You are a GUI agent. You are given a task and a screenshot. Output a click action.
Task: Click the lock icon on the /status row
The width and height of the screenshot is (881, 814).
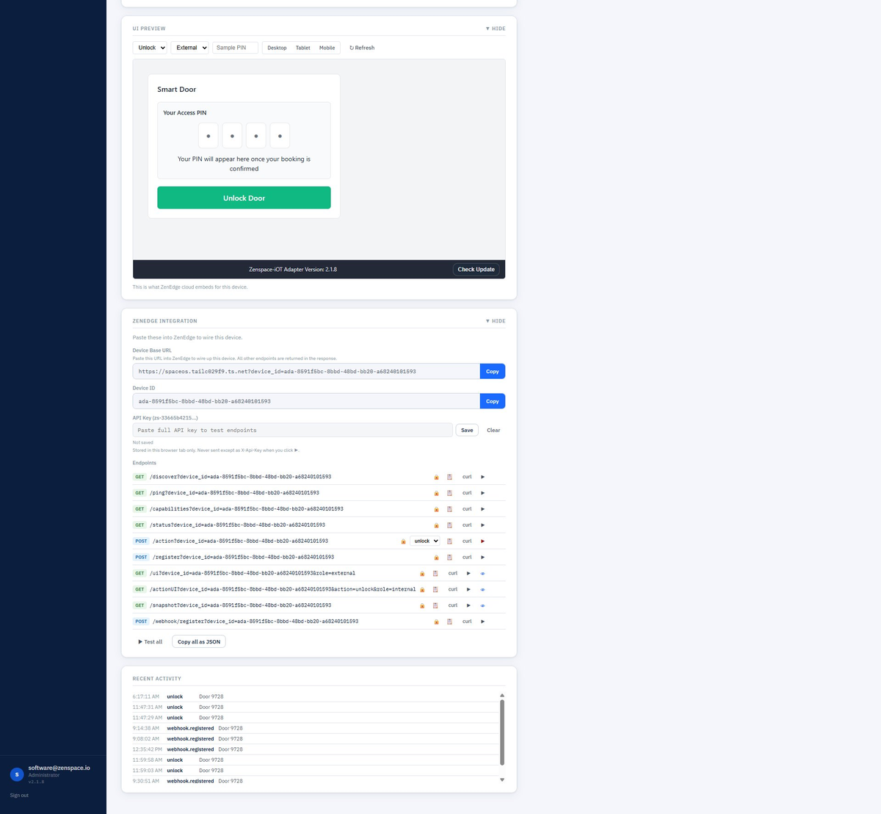click(436, 525)
